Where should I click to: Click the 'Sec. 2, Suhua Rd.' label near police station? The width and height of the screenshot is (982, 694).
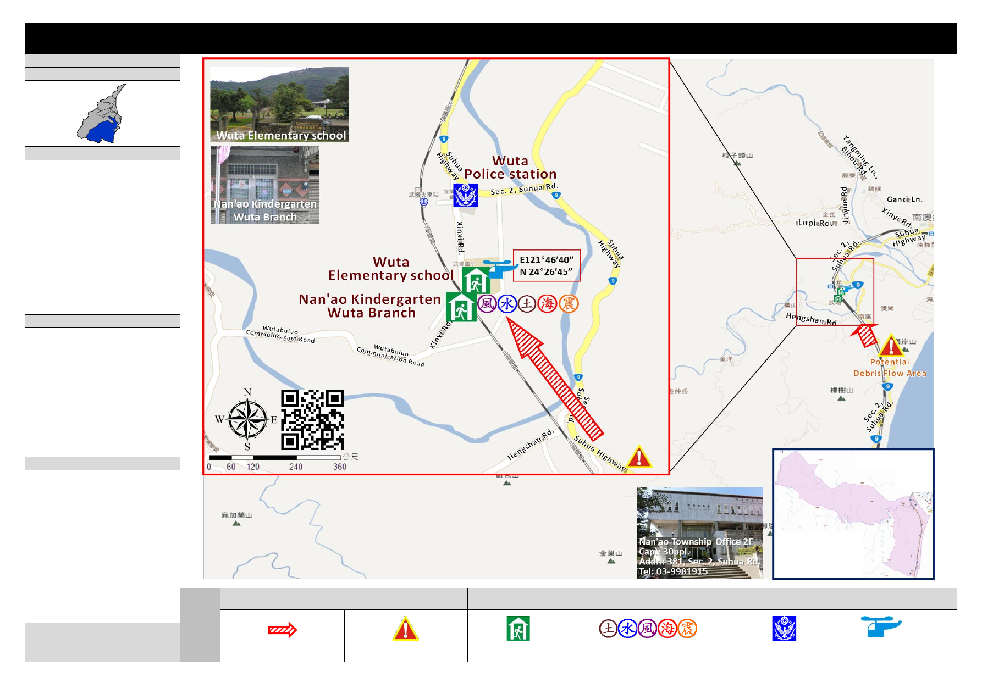tap(524, 189)
